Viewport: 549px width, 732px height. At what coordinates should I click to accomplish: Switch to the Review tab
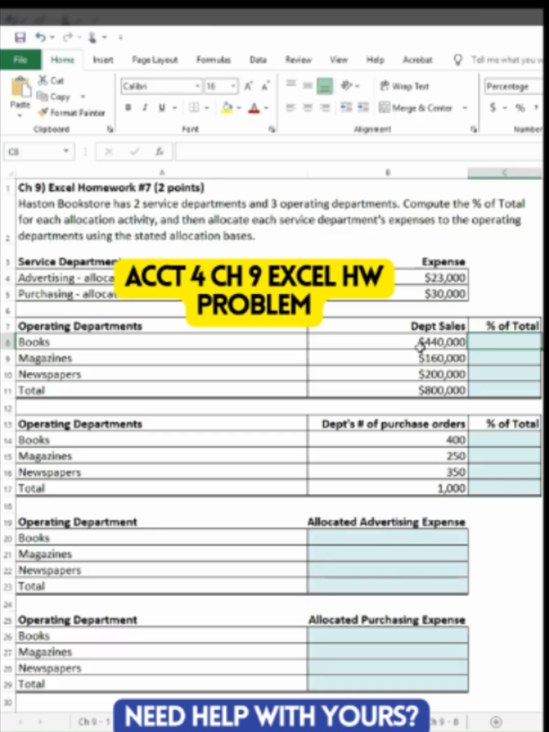[x=299, y=59]
